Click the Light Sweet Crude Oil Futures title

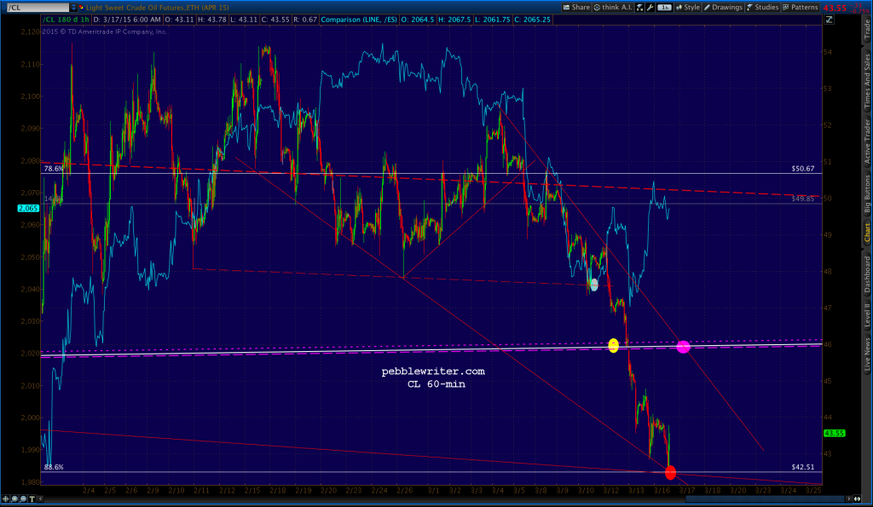coord(157,7)
